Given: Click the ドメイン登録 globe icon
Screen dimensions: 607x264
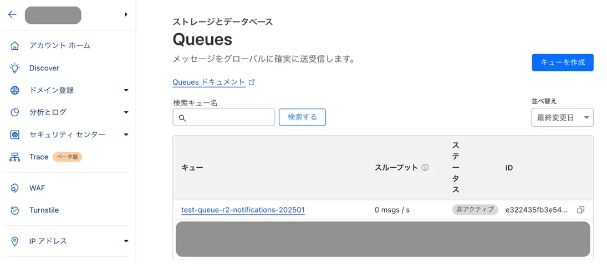Looking at the screenshot, I should point(15,90).
